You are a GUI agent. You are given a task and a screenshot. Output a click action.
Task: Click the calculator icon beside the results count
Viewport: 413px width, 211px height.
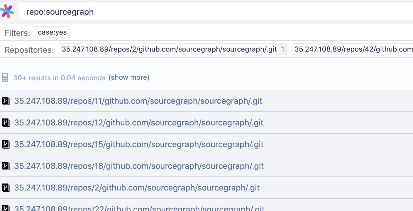pos(5,78)
